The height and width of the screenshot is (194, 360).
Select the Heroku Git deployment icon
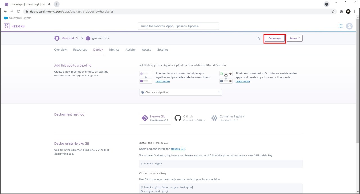tap(145, 118)
